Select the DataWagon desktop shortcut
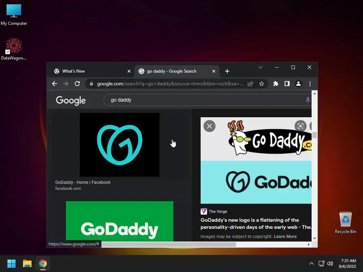Viewport: 363px width, 272px height. coord(14,49)
